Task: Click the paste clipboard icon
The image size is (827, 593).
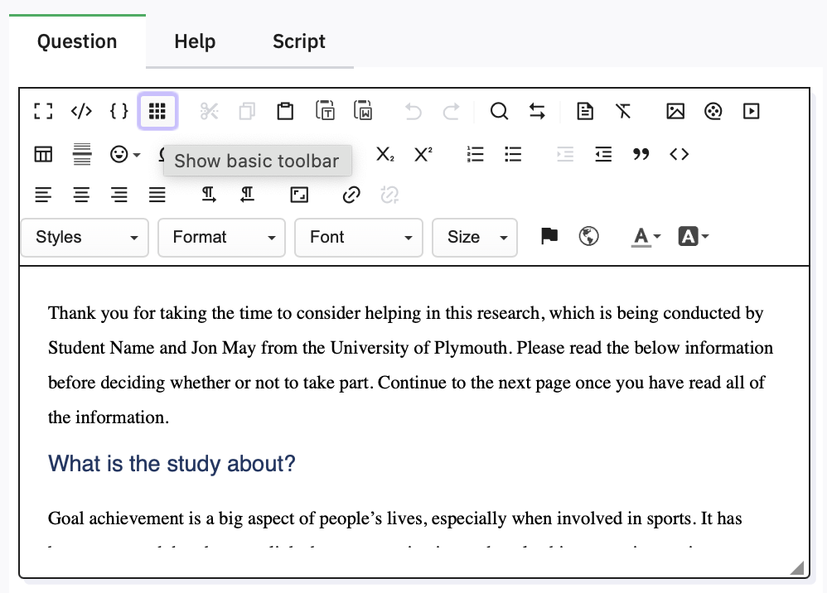Action: click(x=285, y=111)
